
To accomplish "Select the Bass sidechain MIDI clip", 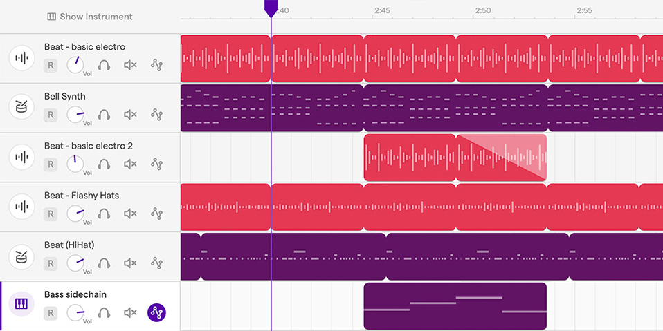I will pos(455,306).
